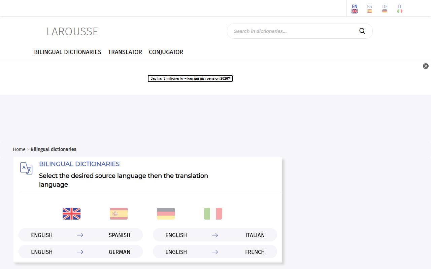This screenshot has width=431, height=269.
Task: Select the German flag source language
Action: tap(166, 214)
